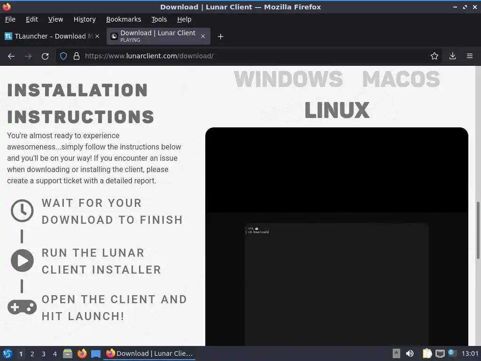
Task: Close the Download | Lunar Client tab
Action: 203,36
